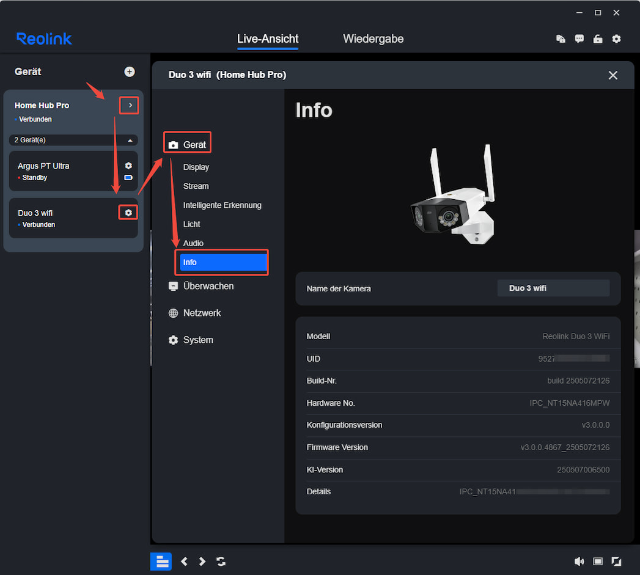Maximize the Reolink window
The width and height of the screenshot is (640, 575).
pyautogui.click(x=598, y=13)
